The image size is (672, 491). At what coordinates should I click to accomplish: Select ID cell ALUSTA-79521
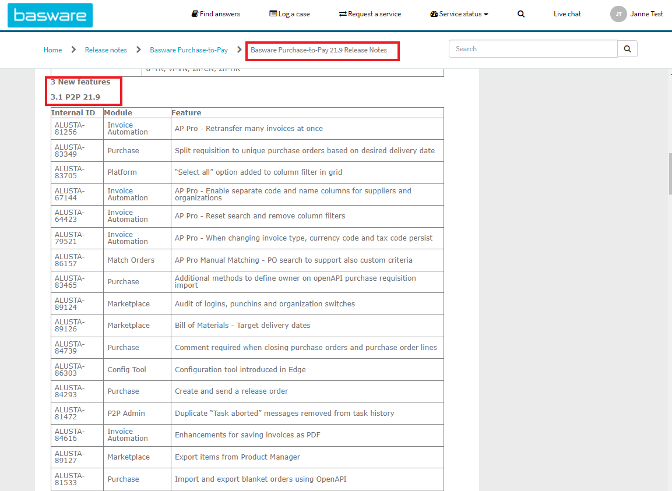[x=77, y=238]
